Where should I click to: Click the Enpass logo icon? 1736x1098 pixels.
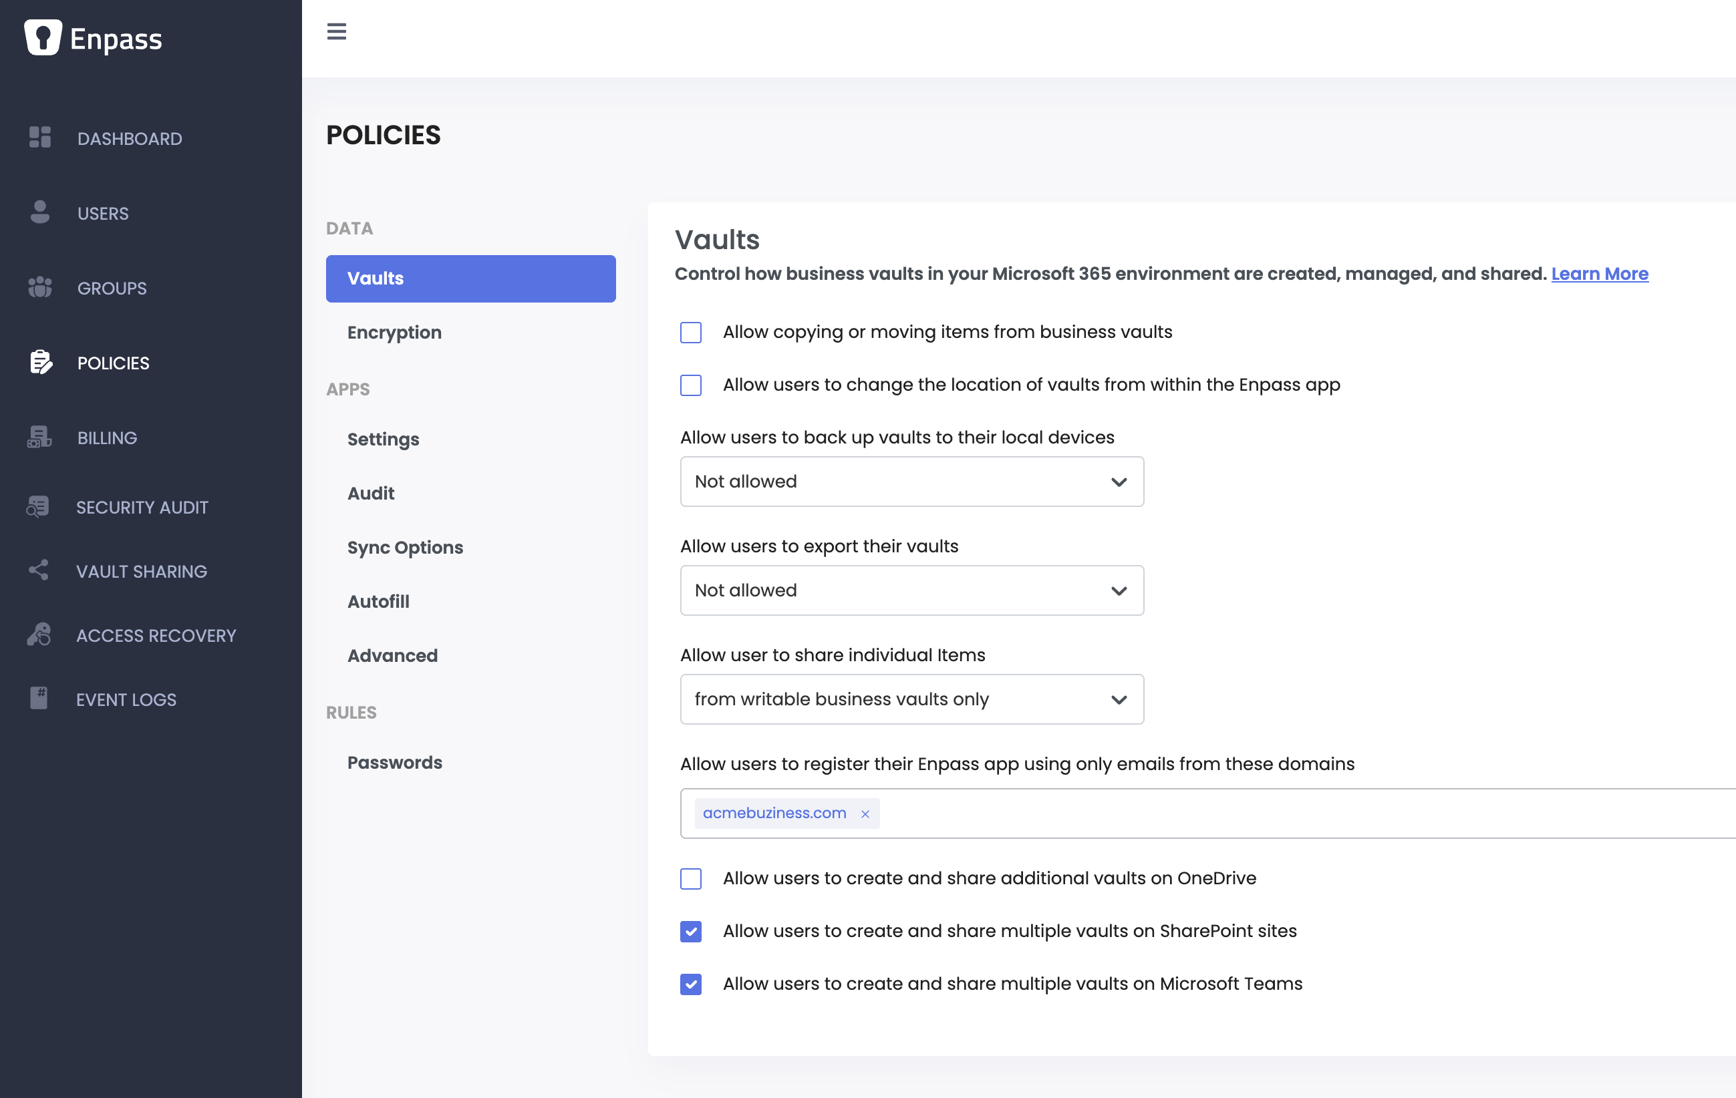(43, 37)
